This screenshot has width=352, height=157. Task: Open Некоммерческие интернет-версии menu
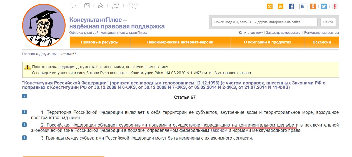(180, 42)
